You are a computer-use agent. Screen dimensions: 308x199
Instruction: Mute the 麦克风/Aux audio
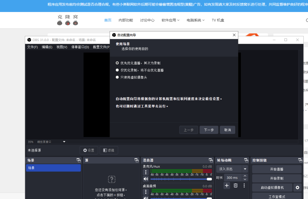pos(146,179)
